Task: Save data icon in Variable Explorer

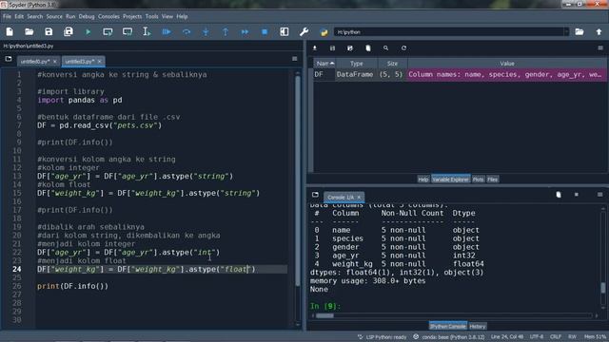Action: (332, 48)
